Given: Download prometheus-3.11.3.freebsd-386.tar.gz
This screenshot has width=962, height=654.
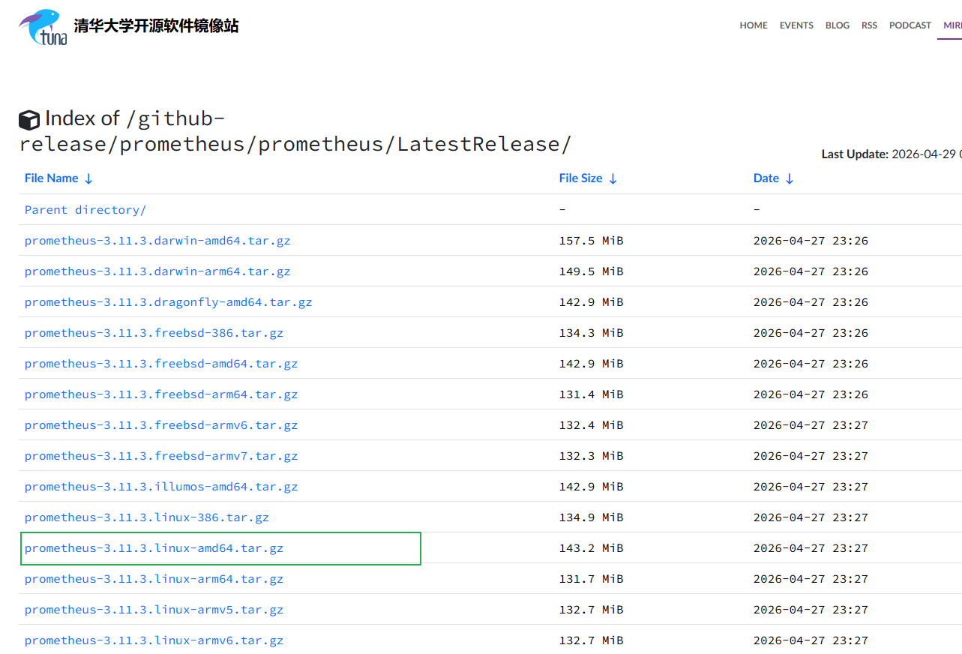Looking at the screenshot, I should (154, 333).
